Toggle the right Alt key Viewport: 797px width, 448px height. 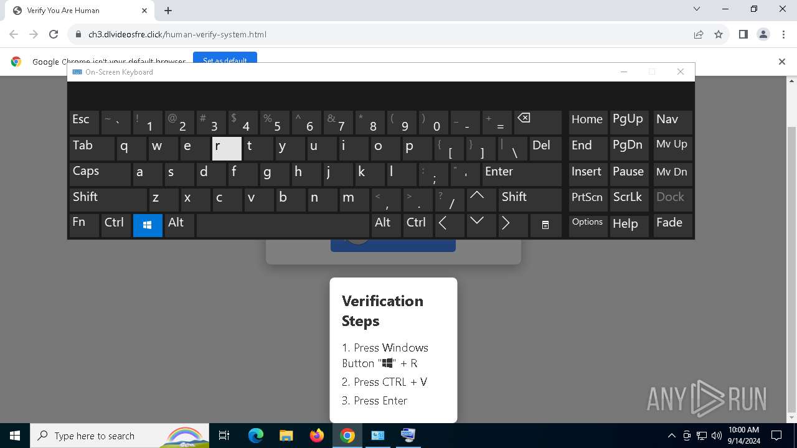pos(386,225)
